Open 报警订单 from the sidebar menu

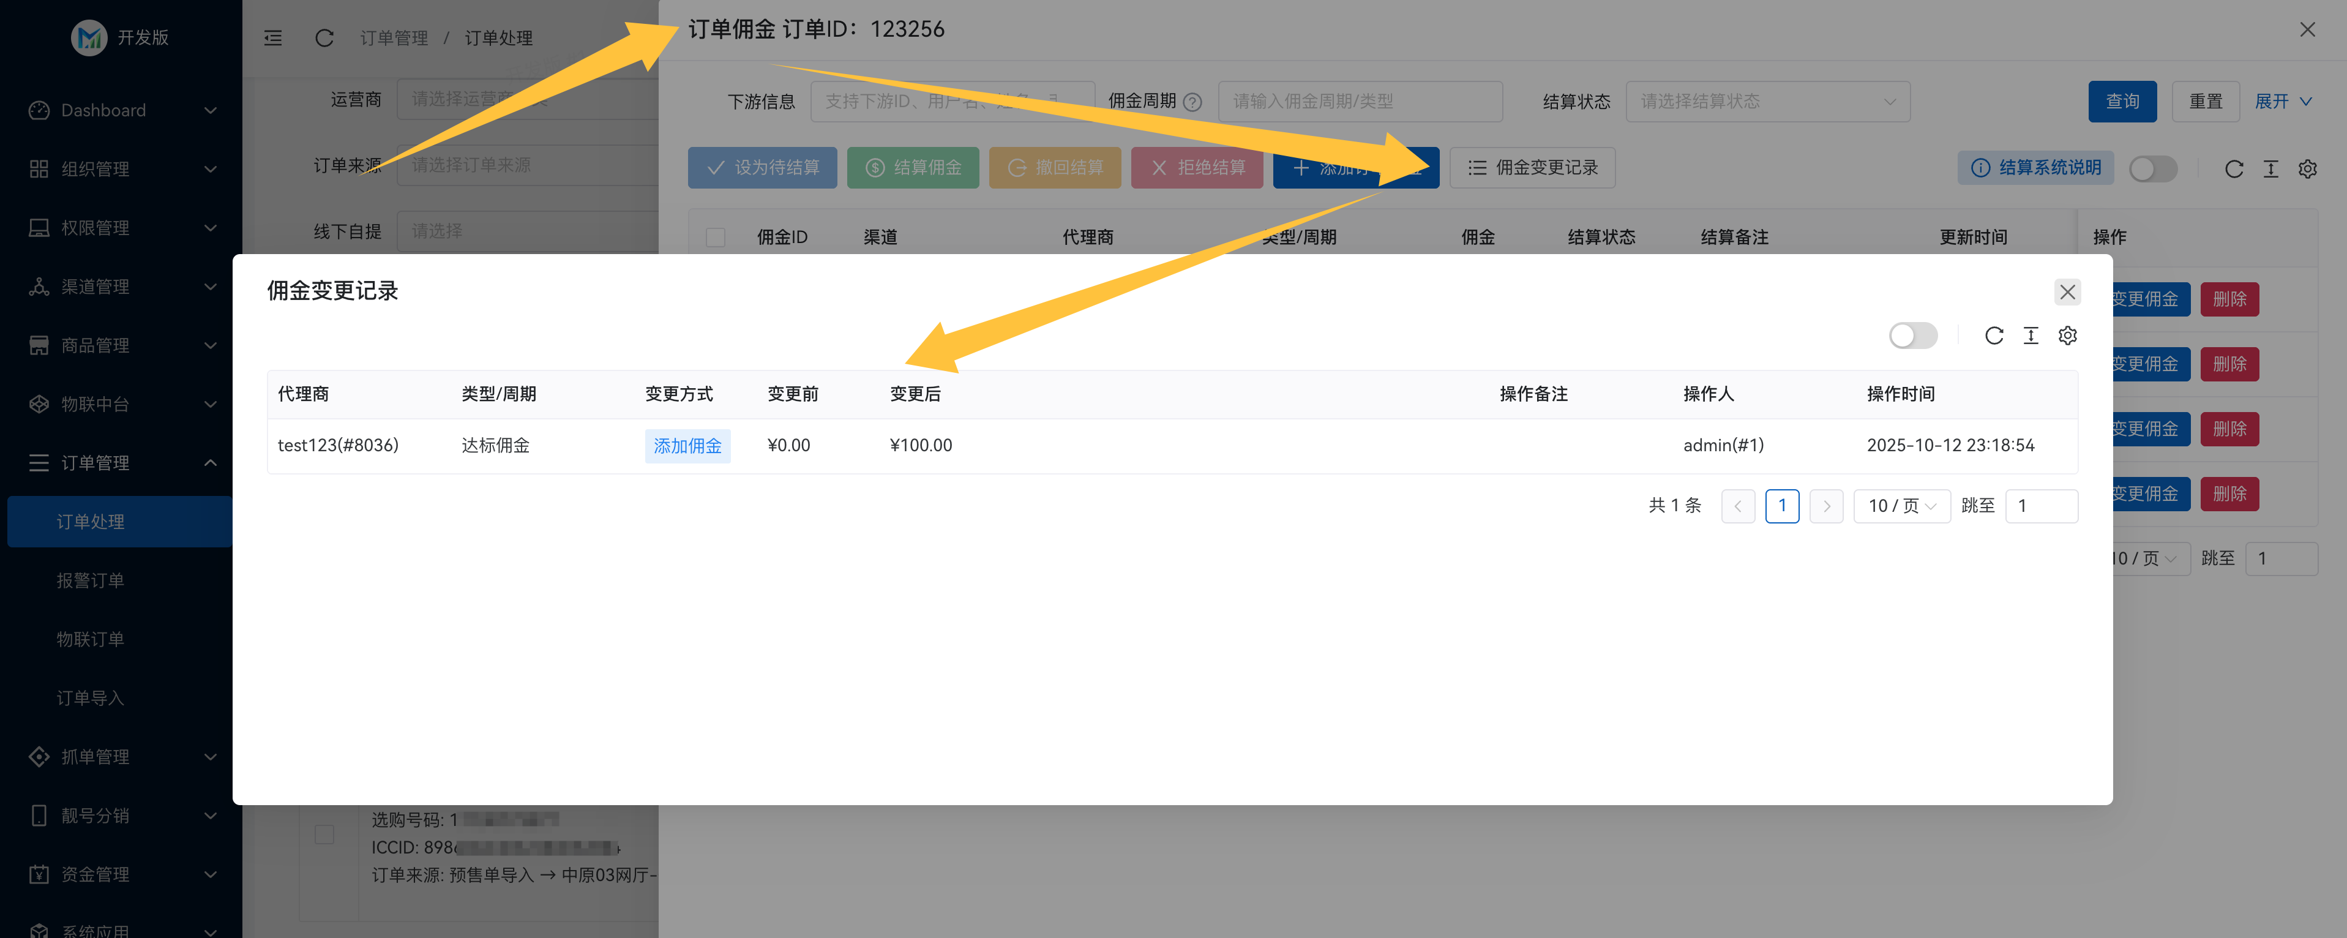pos(91,580)
